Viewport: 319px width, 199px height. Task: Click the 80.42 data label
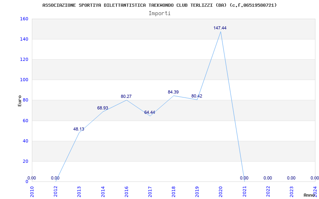(197, 96)
